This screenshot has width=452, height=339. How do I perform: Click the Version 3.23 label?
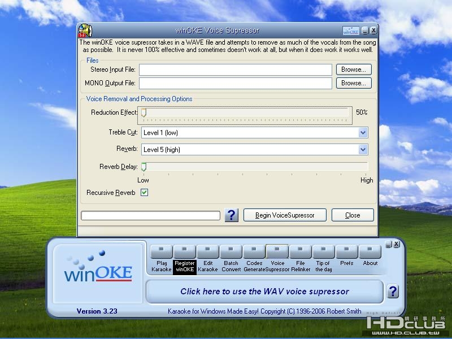tap(97, 311)
